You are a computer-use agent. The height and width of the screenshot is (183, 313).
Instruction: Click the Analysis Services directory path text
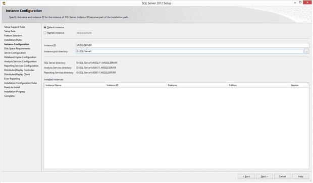pyautogui.click(x=96, y=68)
